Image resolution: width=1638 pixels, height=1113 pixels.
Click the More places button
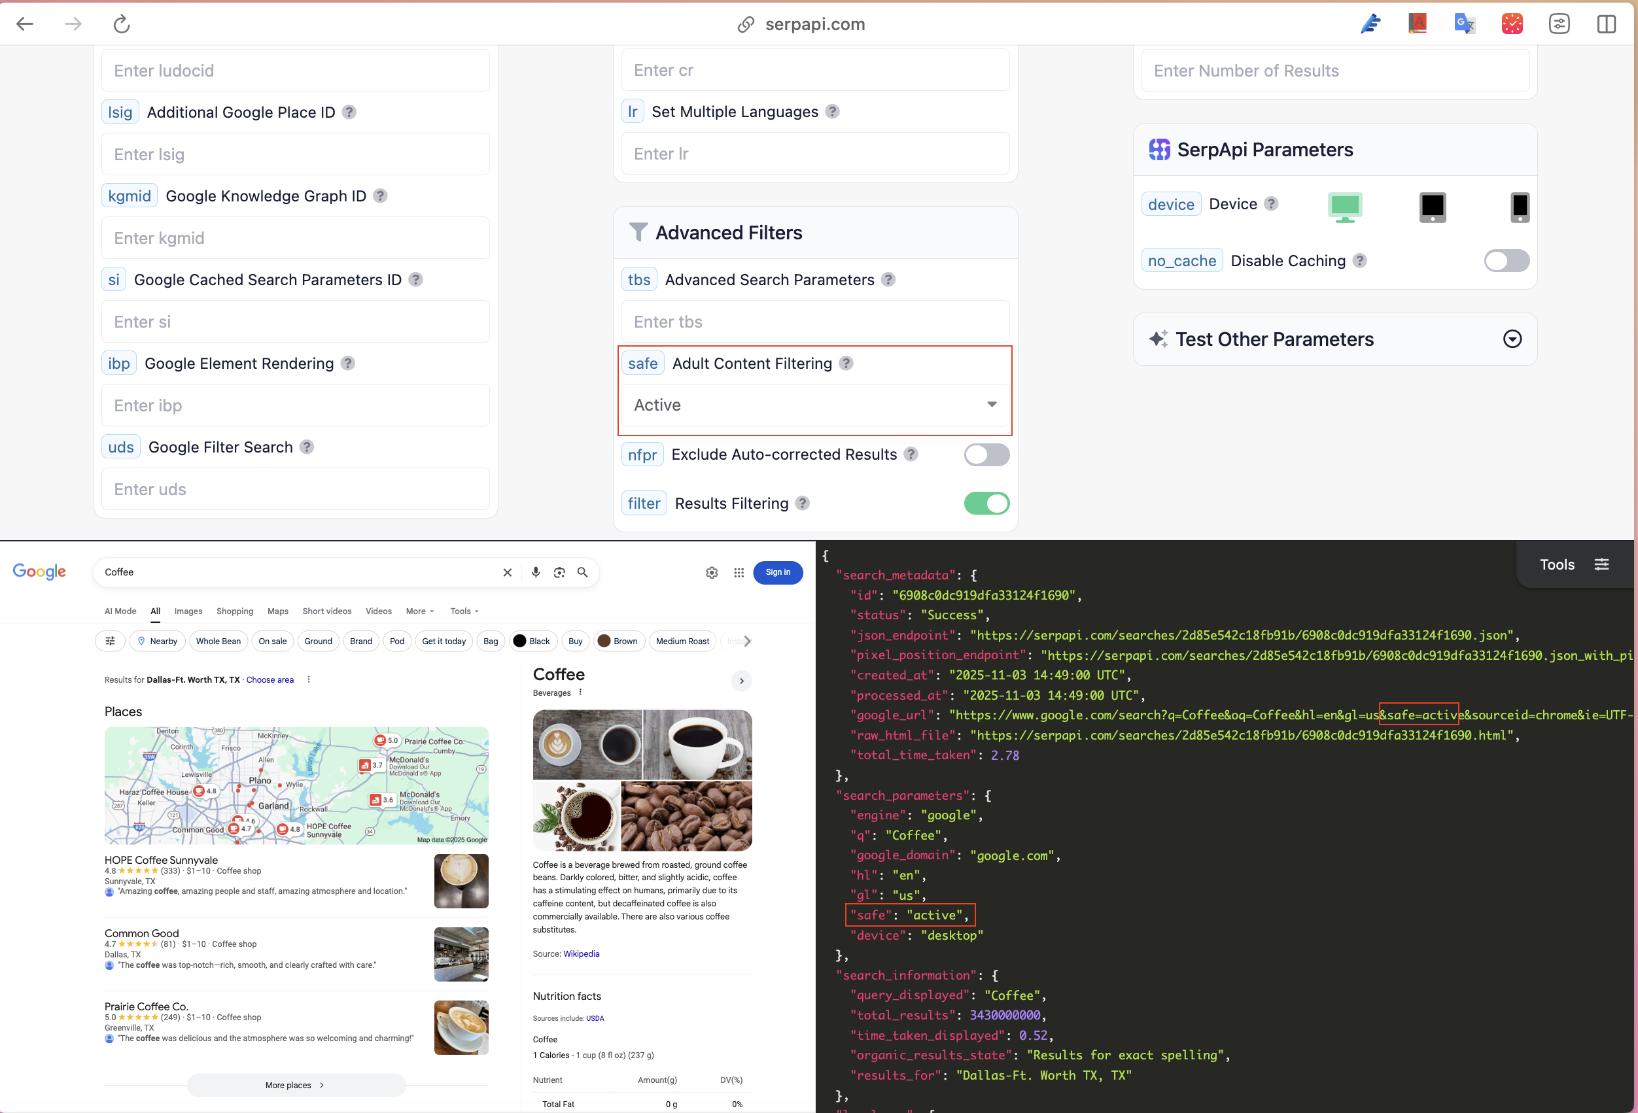pos(295,1086)
